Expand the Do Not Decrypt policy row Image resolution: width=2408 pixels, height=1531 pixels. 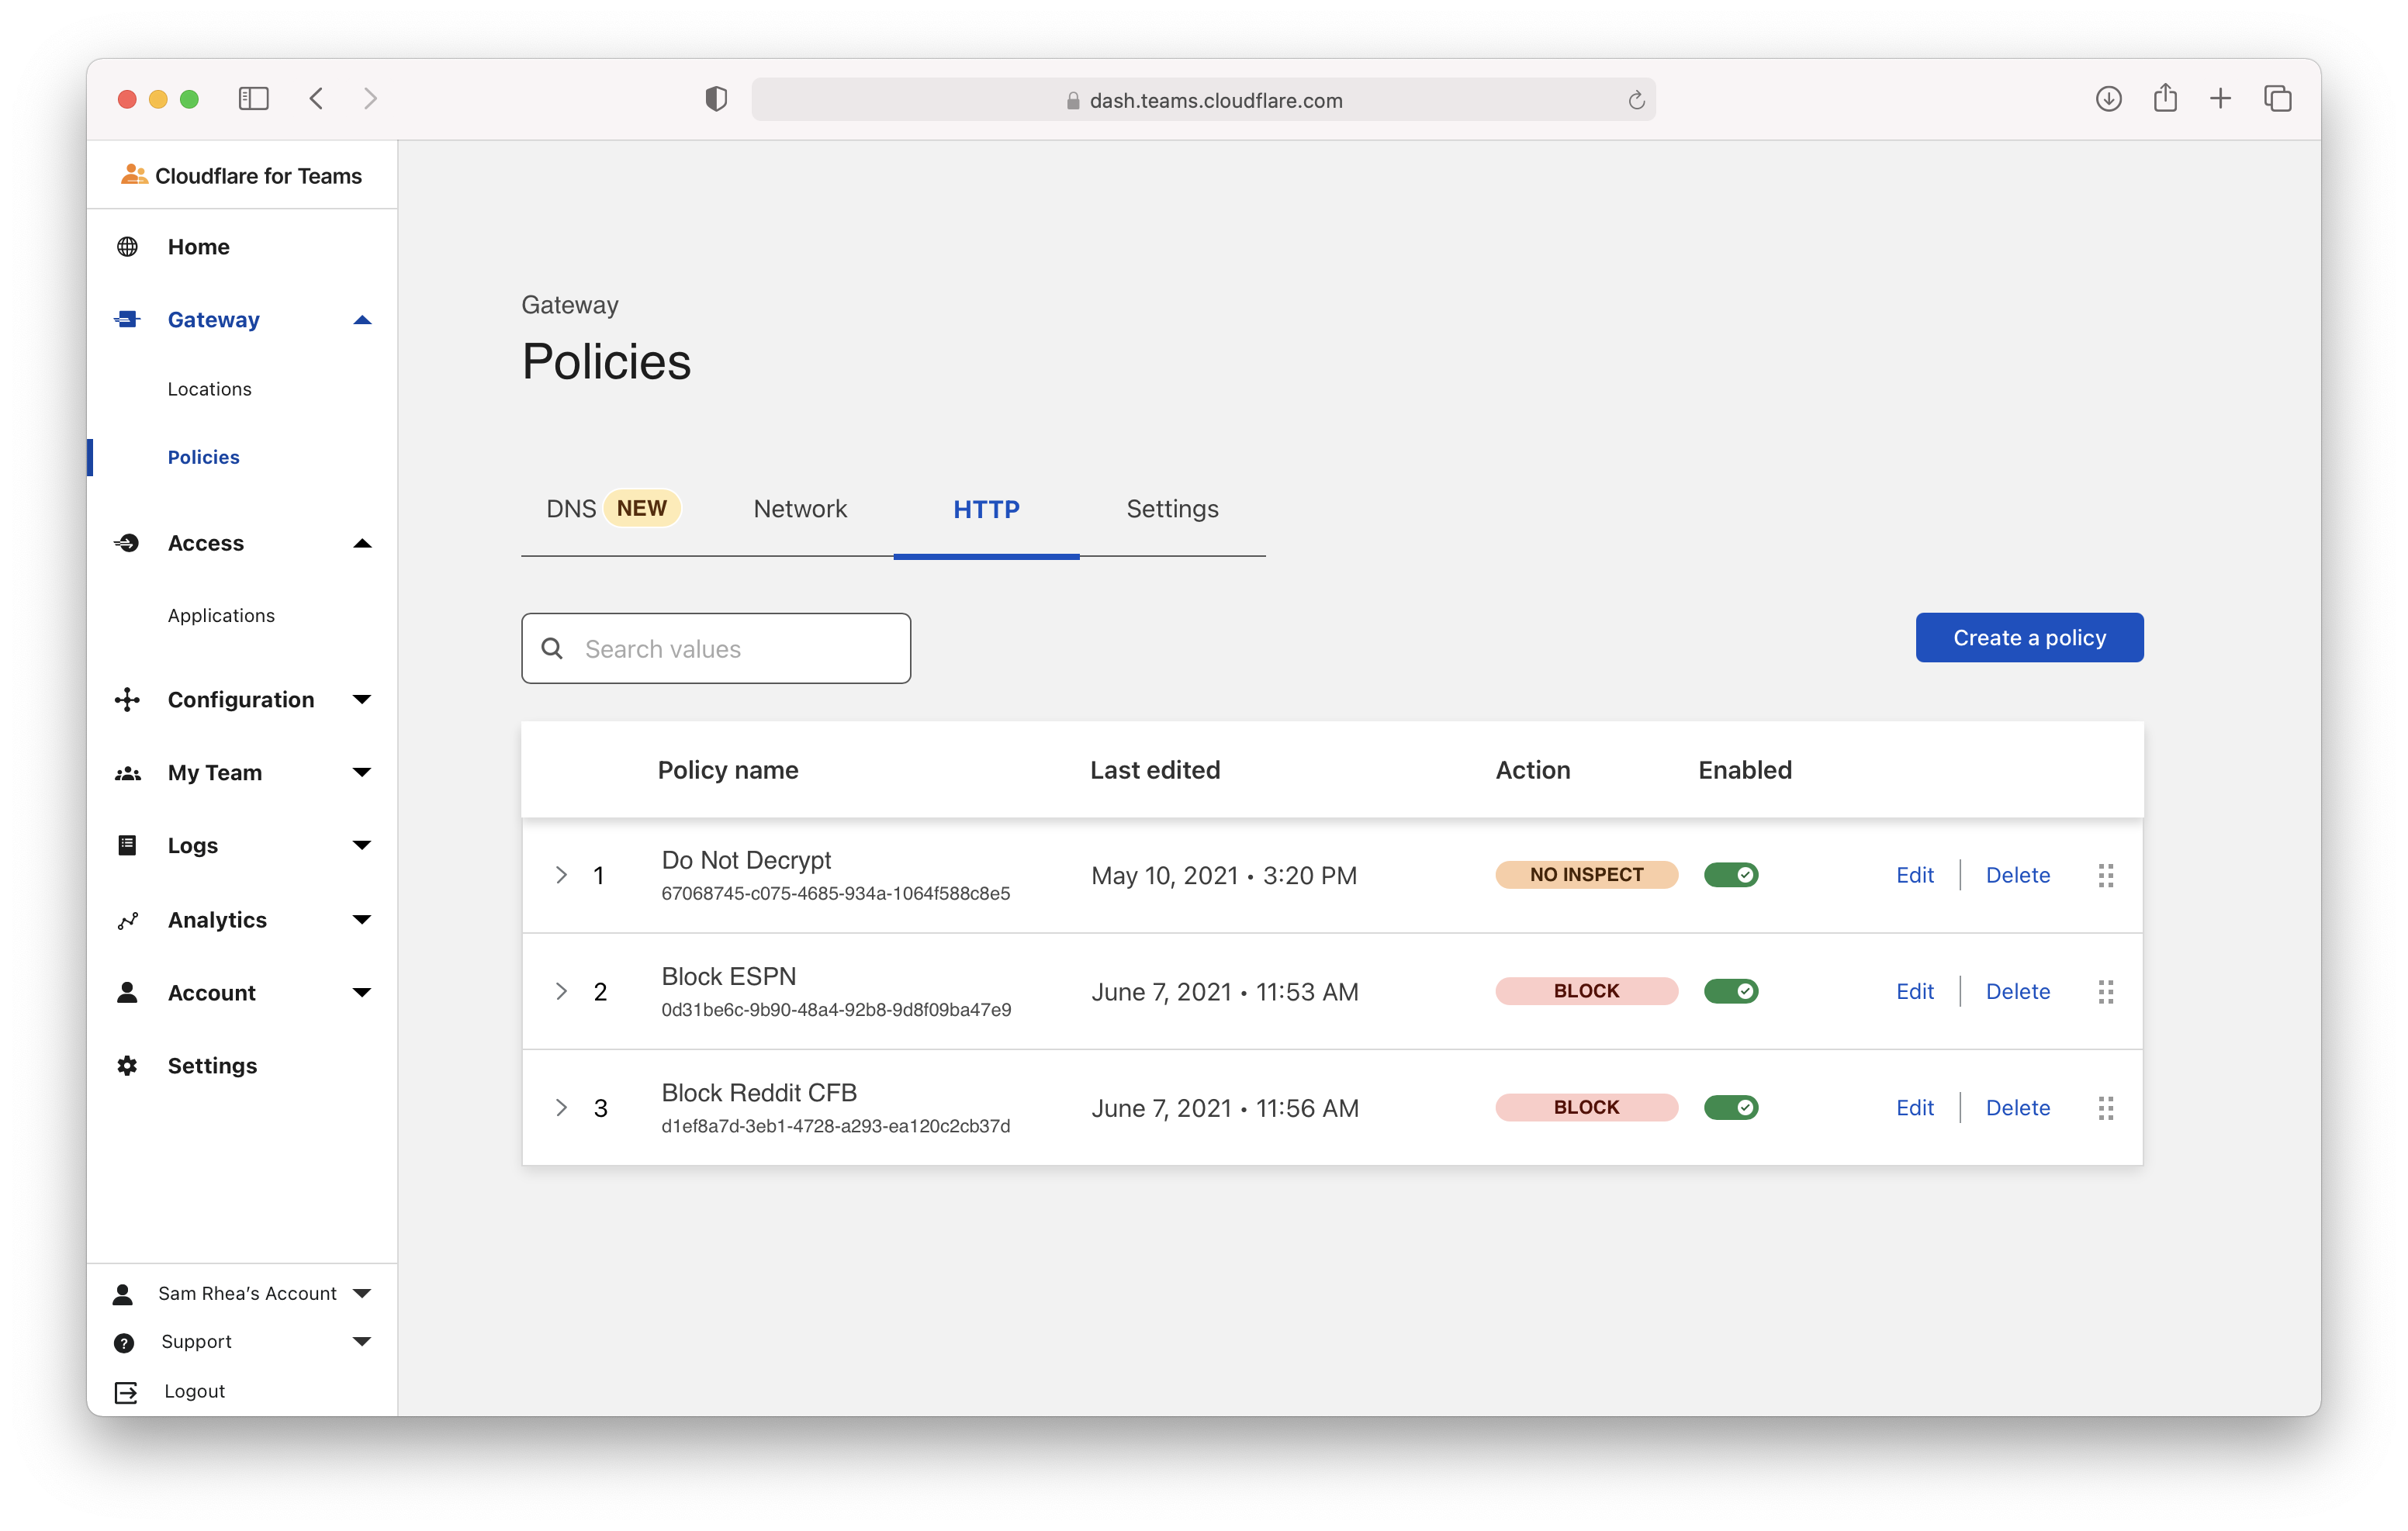tap(561, 875)
